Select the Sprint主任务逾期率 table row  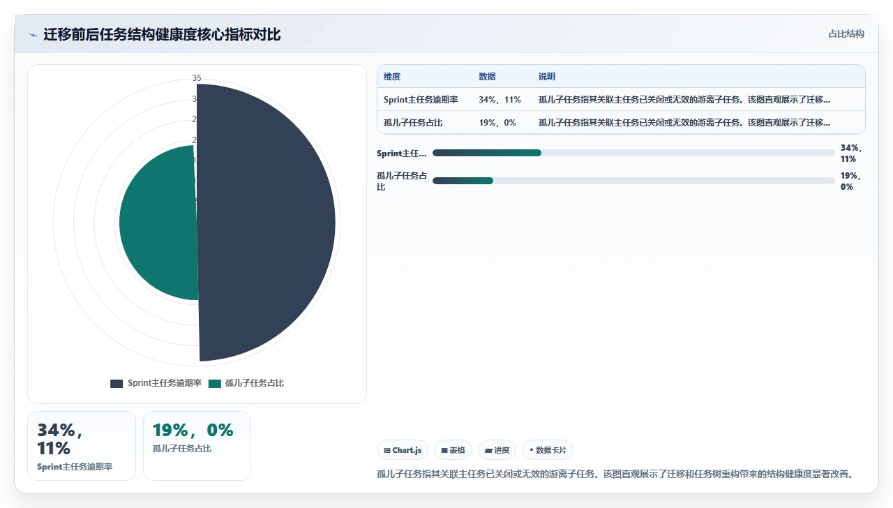621,100
